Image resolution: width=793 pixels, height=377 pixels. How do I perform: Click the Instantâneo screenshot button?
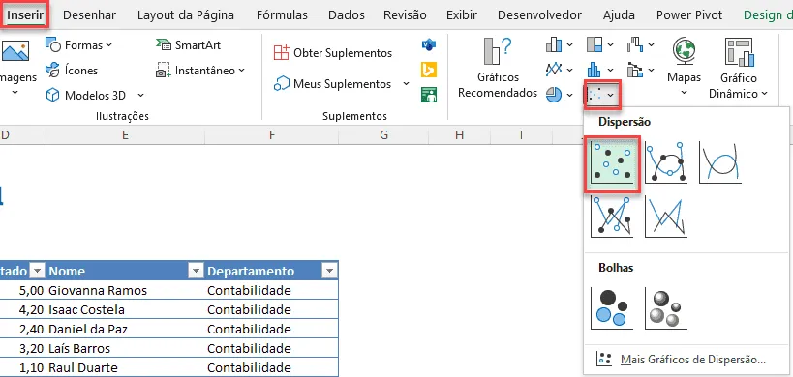pyautogui.click(x=200, y=71)
